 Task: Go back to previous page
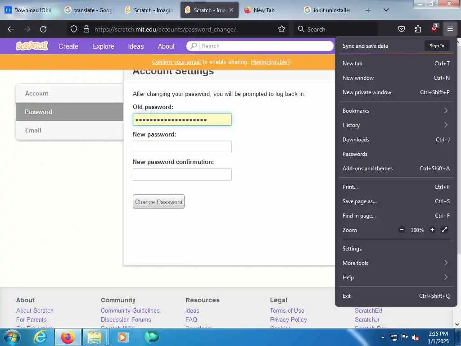click(11, 29)
